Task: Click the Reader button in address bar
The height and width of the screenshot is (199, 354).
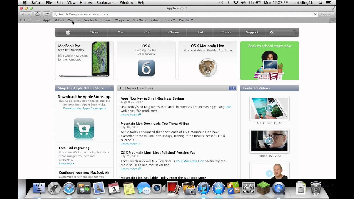Action: point(326,14)
